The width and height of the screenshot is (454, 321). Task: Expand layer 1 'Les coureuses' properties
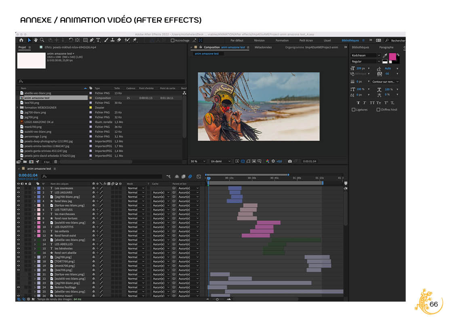(35, 188)
